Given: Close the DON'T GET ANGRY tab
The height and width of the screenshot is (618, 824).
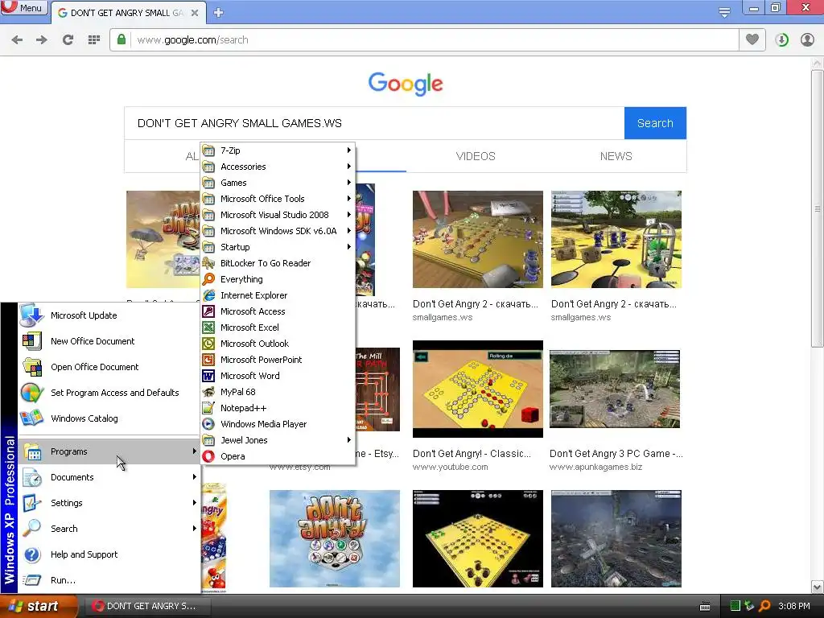Looking at the screenshot, I should 195,13.
